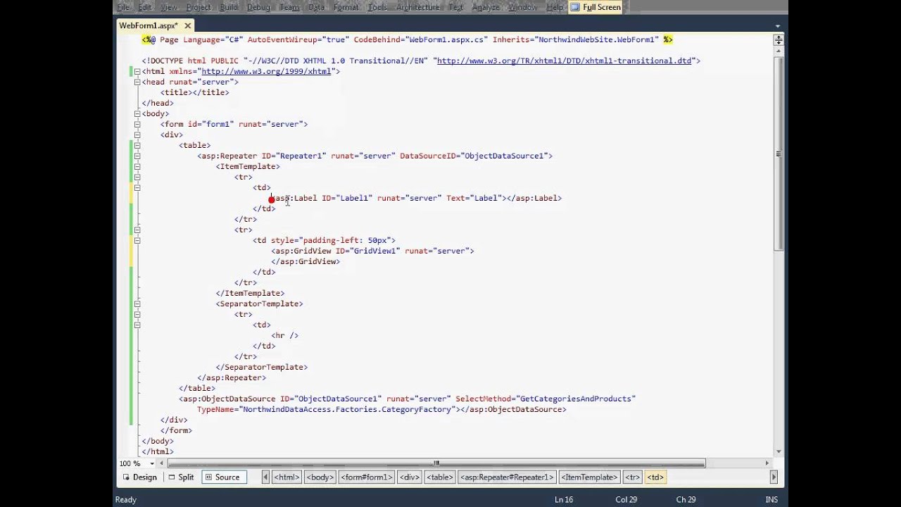Switch to Source view

click(222, 477)
